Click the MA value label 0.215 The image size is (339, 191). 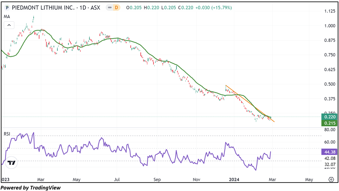[329, 123]
